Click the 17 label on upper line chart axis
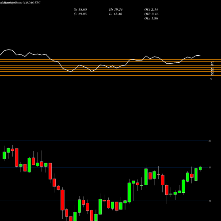Viewport: 221px width, 221px height. 212,63
